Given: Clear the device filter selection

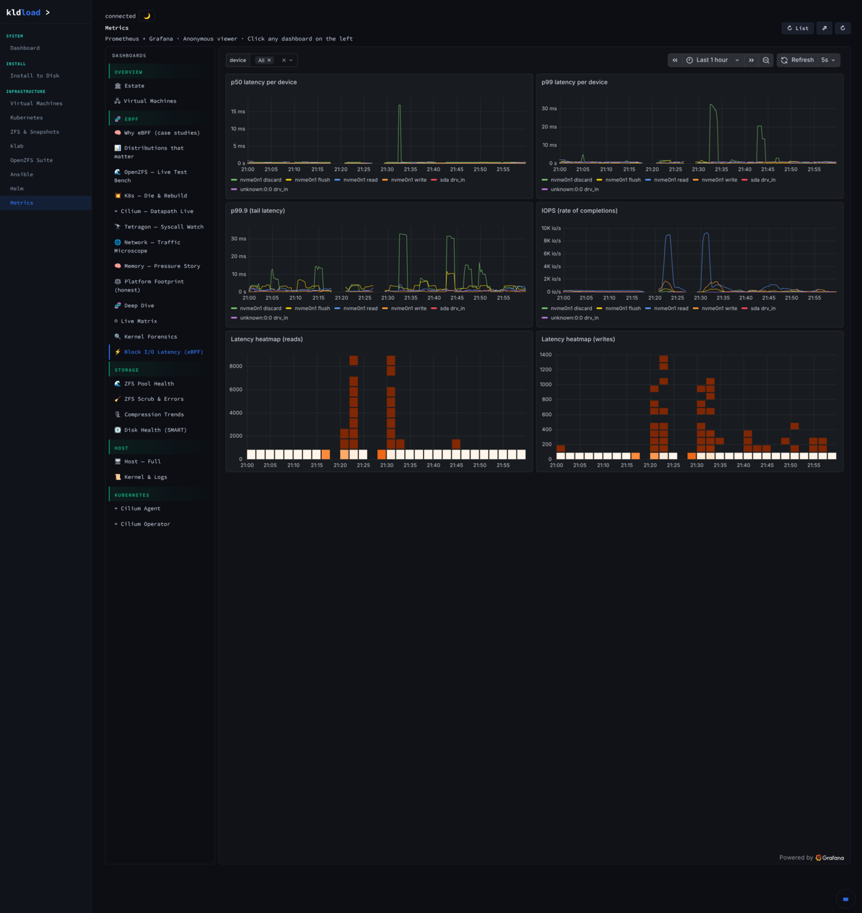Looking at the screenshot, I should 284,60.
